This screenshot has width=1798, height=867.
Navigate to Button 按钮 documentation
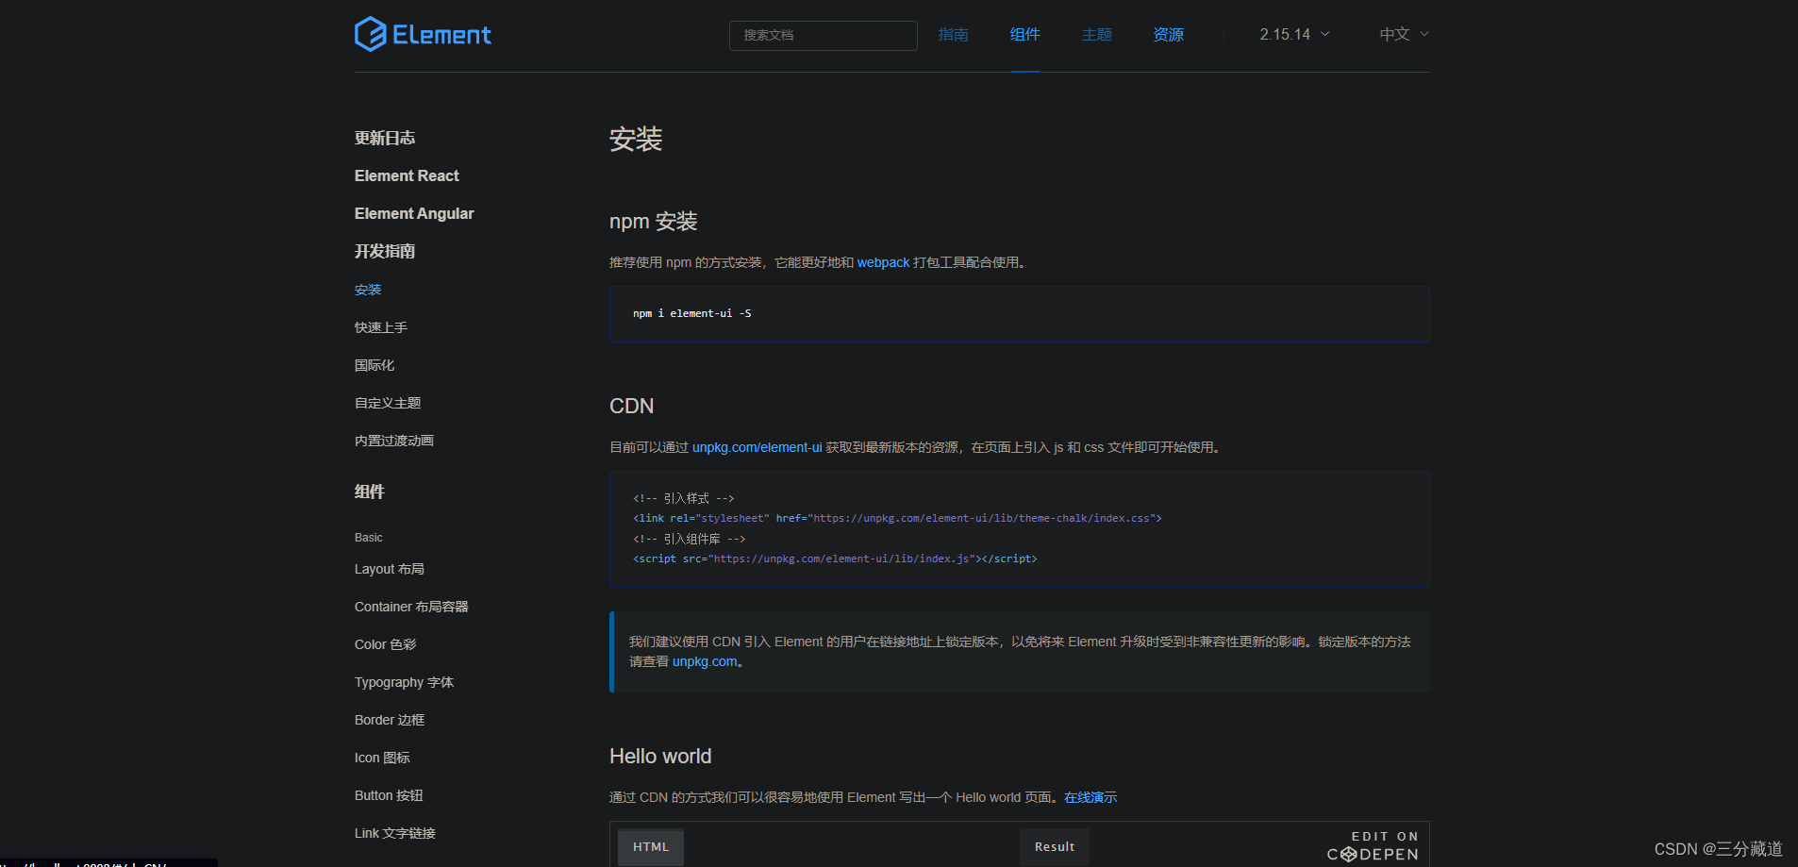tap(388, 795)
